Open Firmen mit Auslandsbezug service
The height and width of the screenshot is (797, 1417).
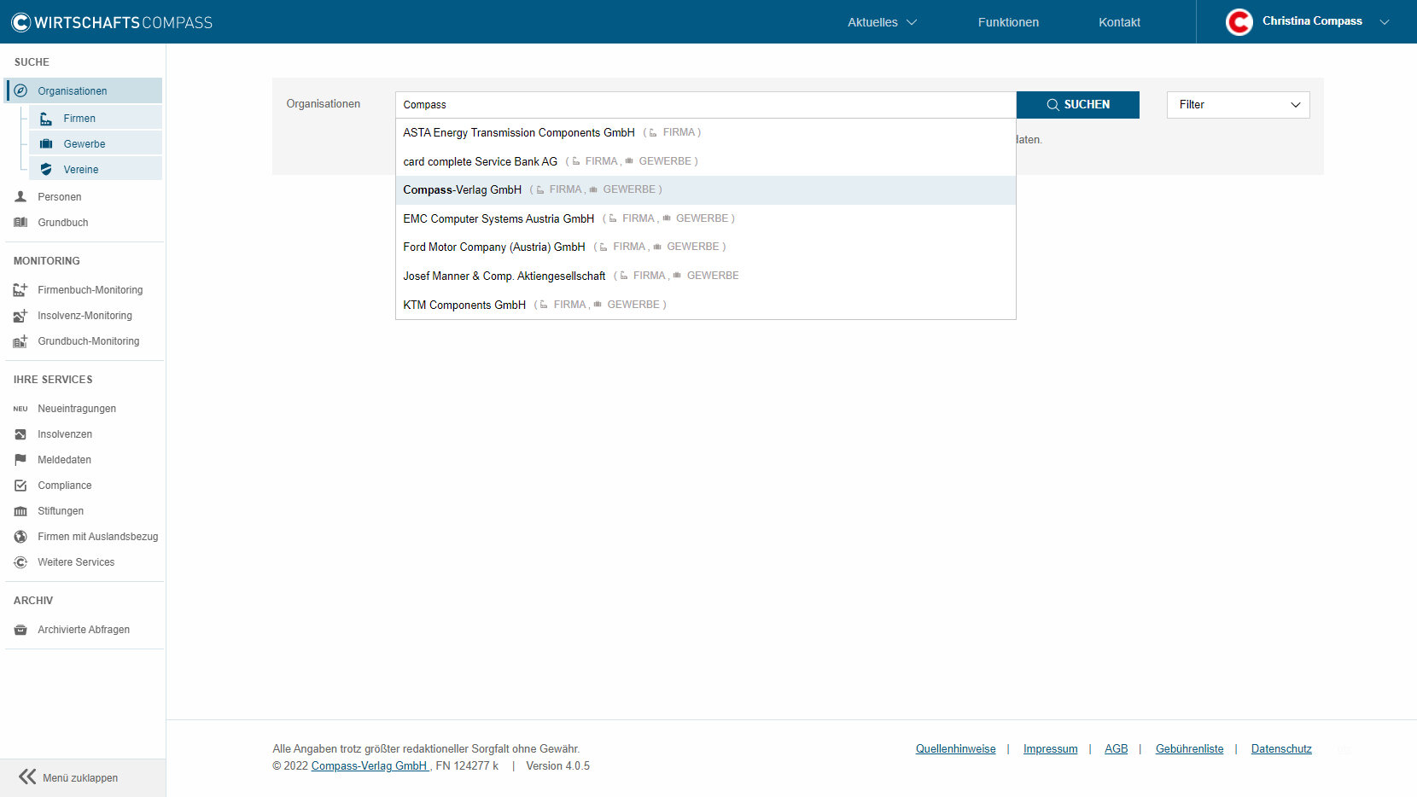(98, 537)
